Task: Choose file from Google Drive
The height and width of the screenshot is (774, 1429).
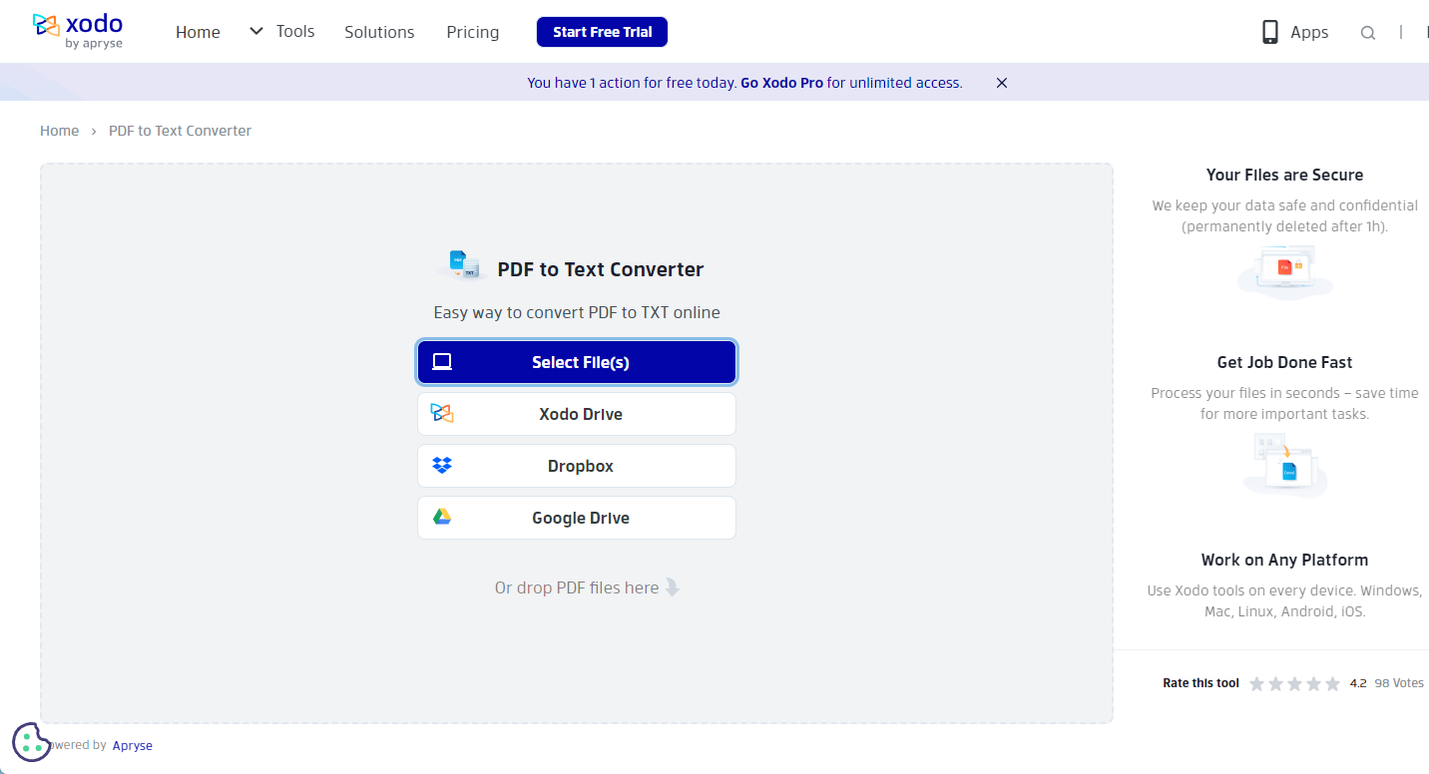Action: [x=577, y=518]
